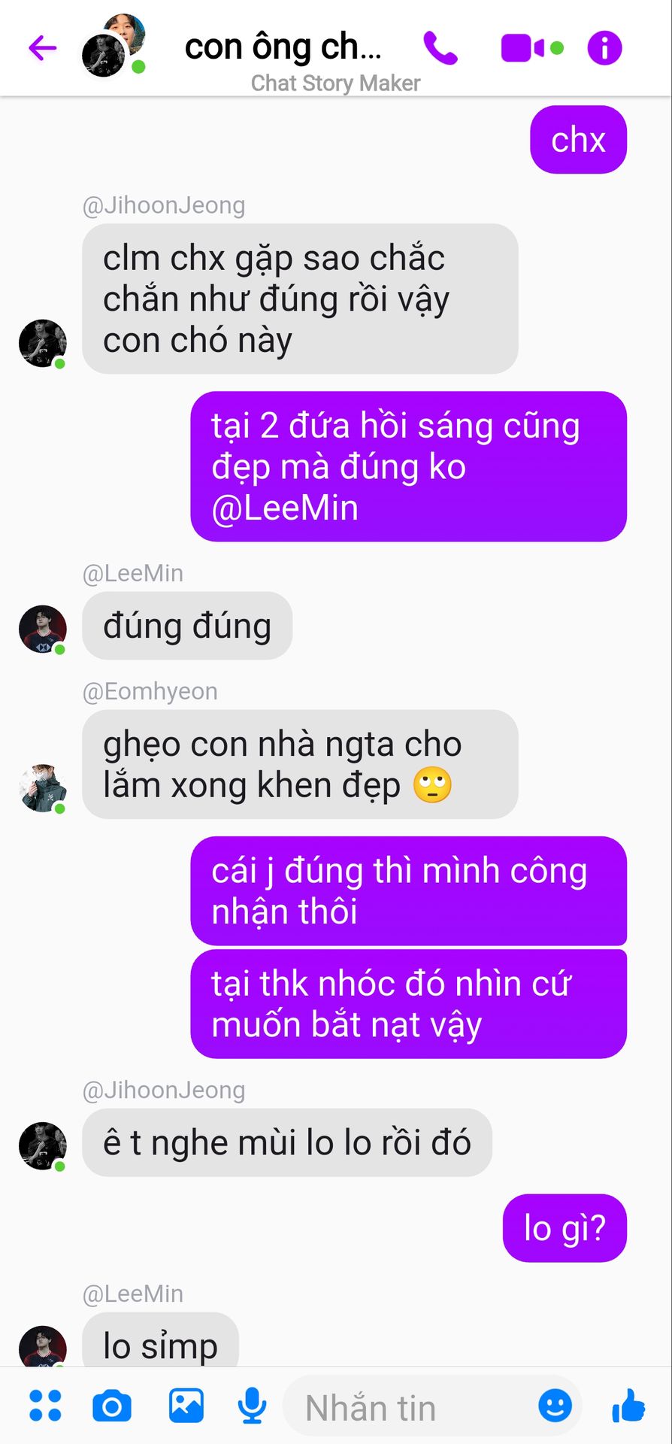The width and height of the screenshot is (672, 1444).
Task: Tap the purple back arrow
Action: click(43, 48)
